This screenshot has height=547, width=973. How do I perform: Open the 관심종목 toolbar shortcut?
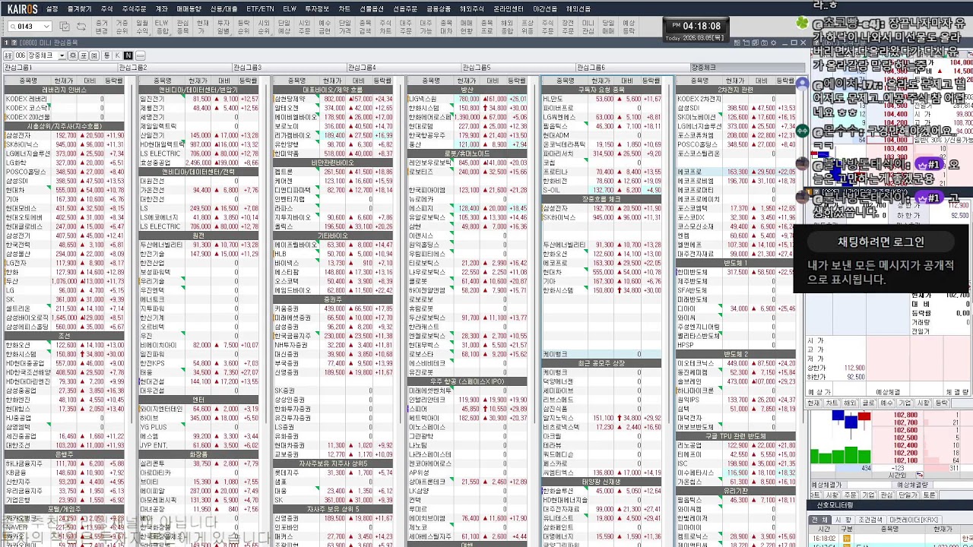[x=182, y=27]
